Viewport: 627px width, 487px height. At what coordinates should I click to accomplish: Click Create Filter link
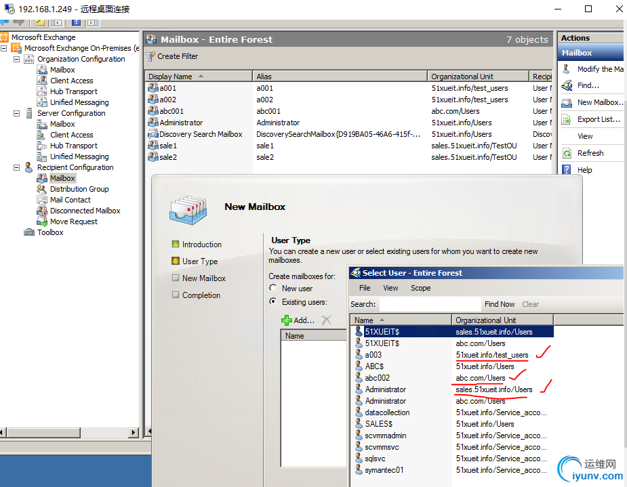178,56
